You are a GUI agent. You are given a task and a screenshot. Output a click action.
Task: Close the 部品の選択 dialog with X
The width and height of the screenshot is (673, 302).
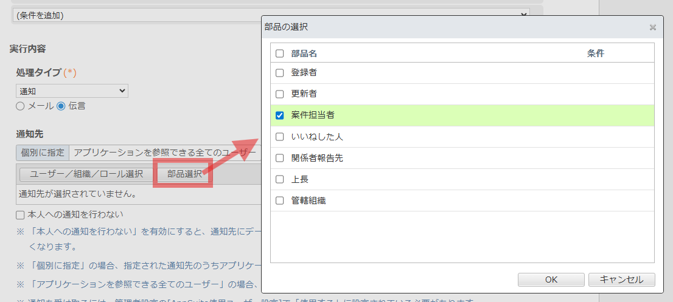tap(652, 27)
